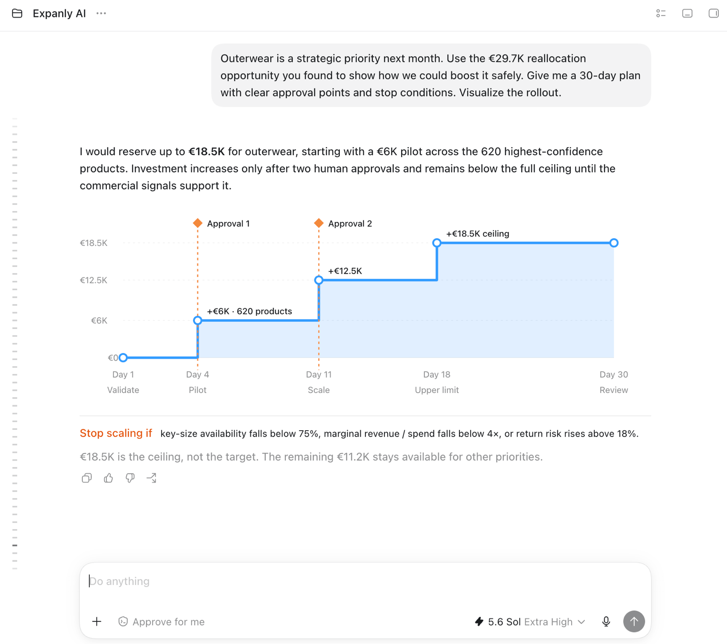Copy the assistant response
Image resolution: width=727 pixels, height=644 pixels.
86,478
